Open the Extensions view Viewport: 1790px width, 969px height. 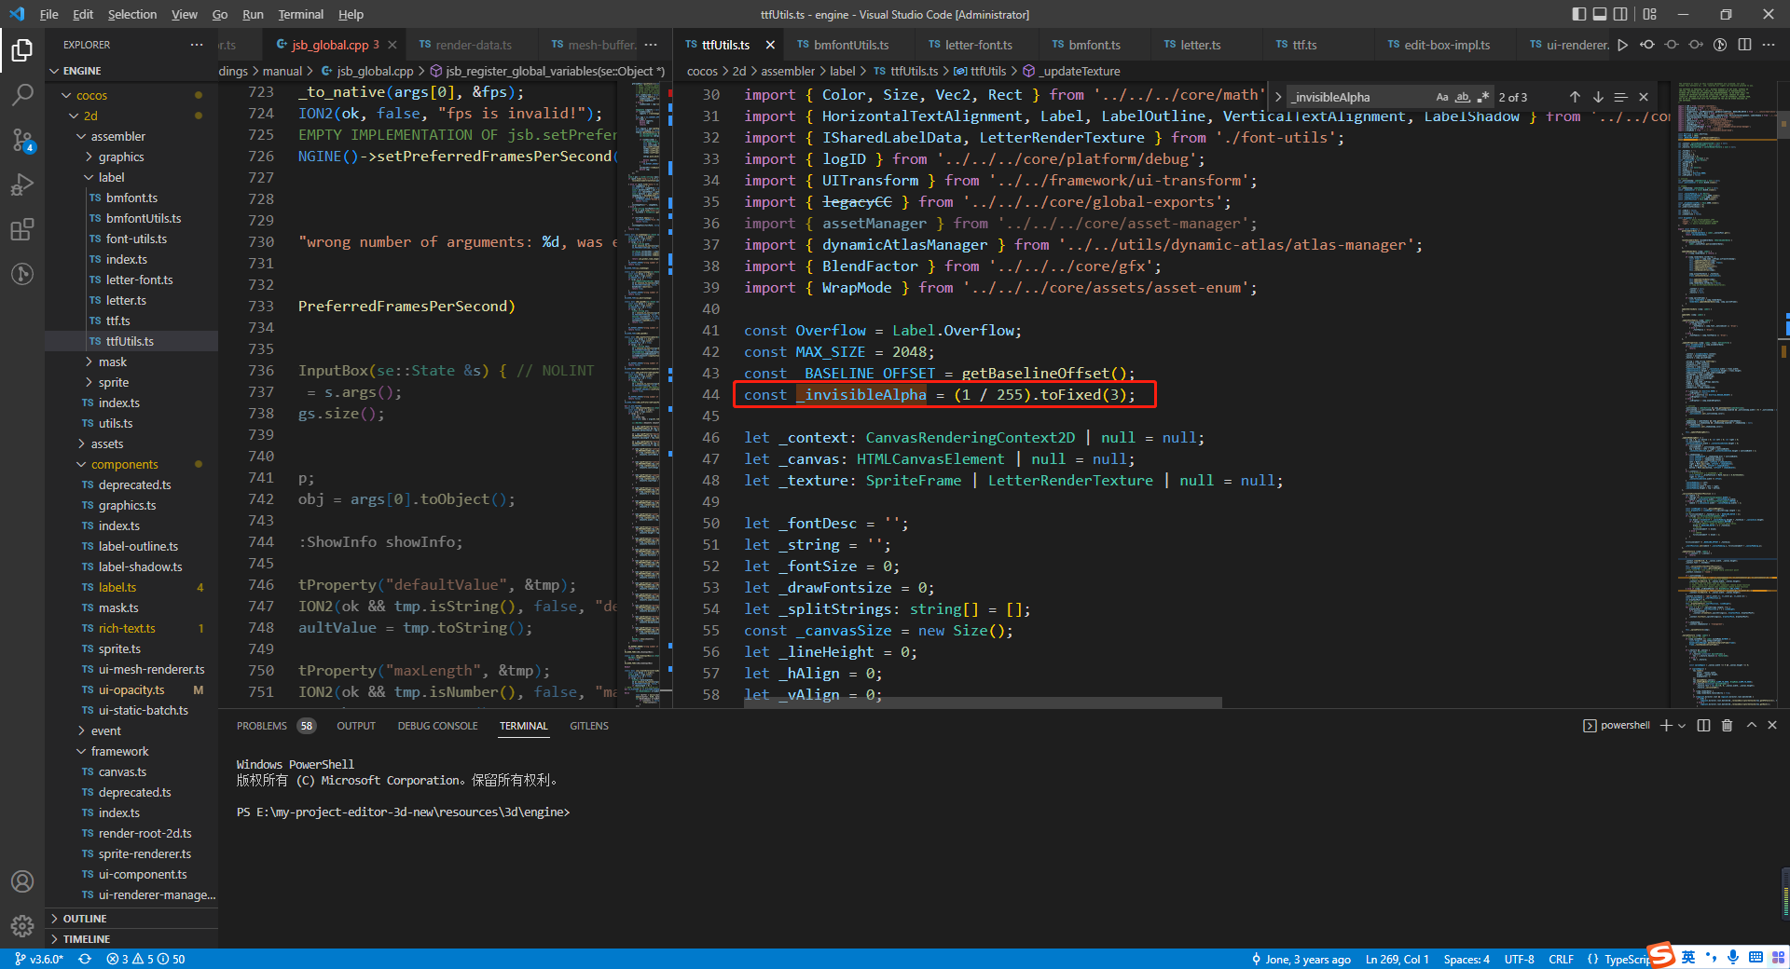22,229
